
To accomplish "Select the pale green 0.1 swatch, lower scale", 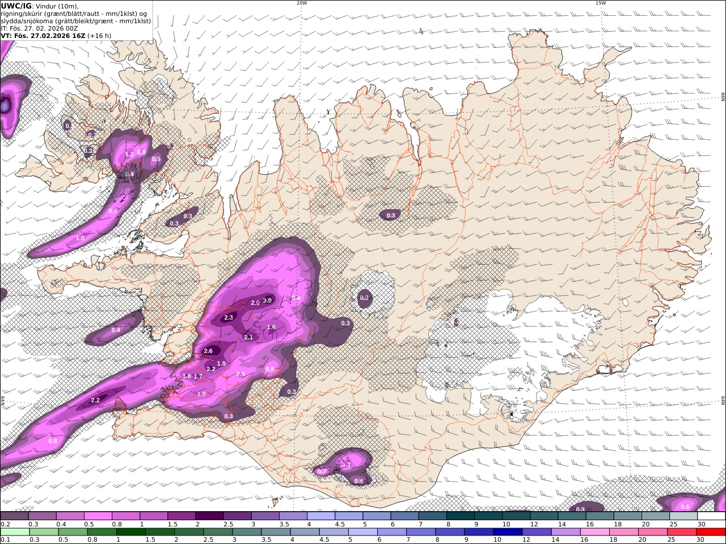I will 15,532.
